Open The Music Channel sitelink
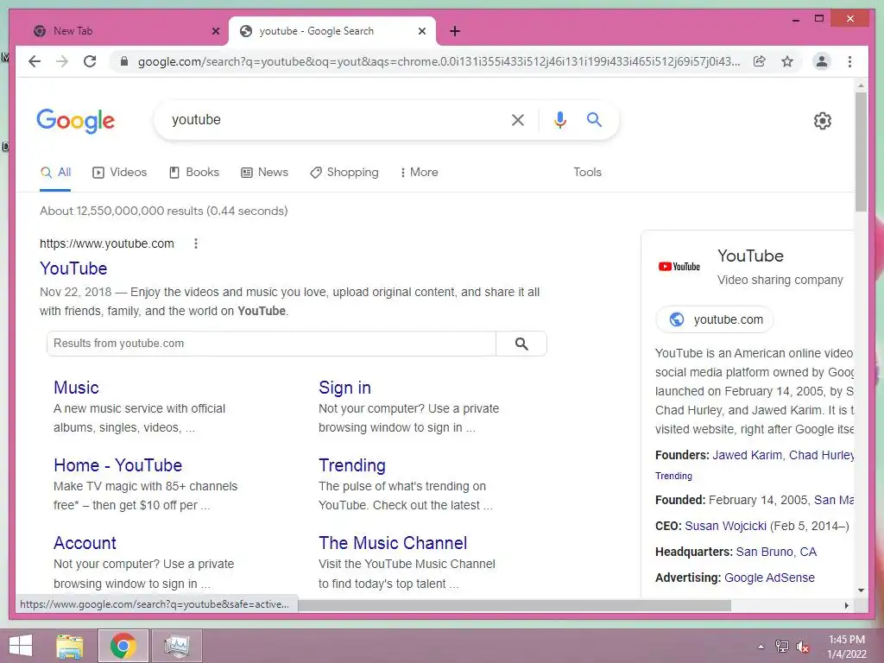This screenshot has width=884, height=663. 393,543
